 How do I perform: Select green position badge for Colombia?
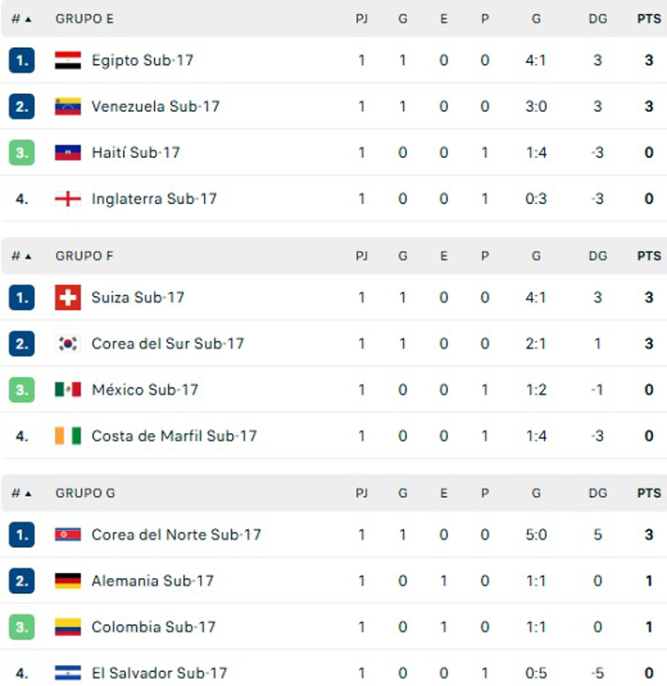(22, 627)
